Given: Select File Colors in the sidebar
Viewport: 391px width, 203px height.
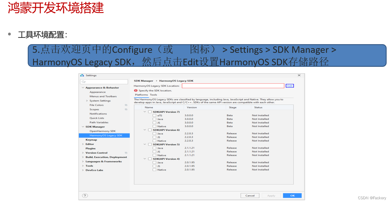Looking at the screenshot, I should click(97, 105).
